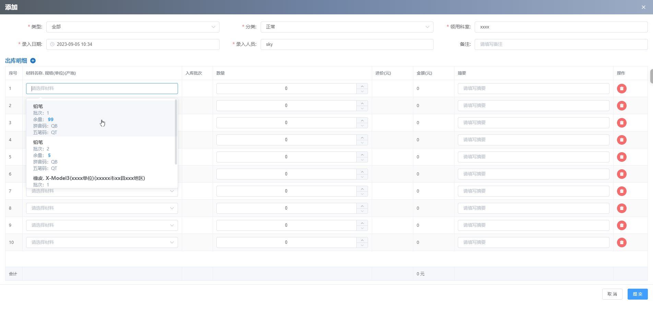Click the 备注 remarks input

tap(561, 44)
